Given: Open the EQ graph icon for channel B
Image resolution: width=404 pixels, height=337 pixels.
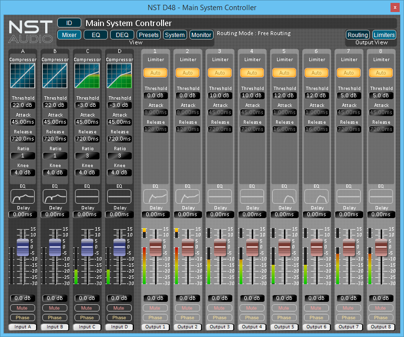Looking at the screenshot, I should pos(54,196).
